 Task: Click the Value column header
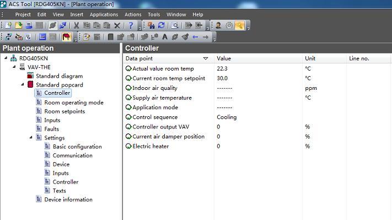[x=258, y=58]
